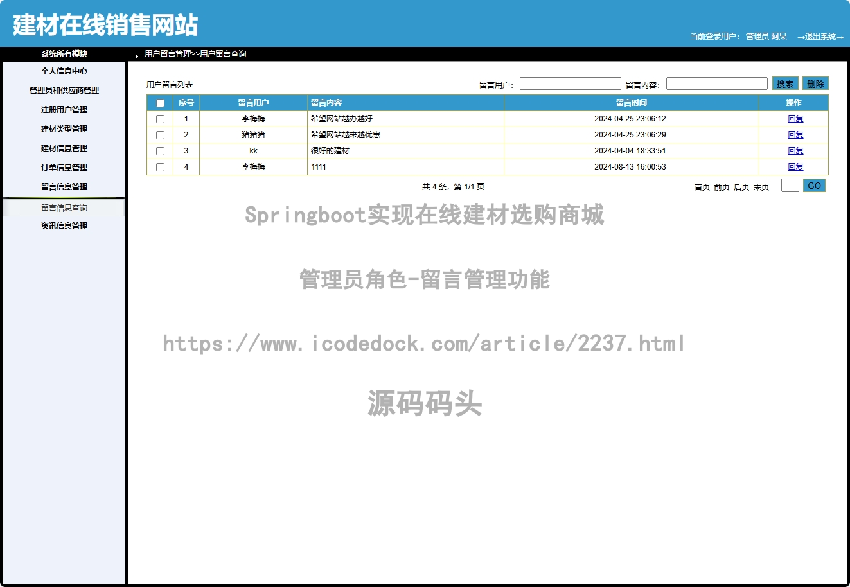Click the 系统所有模块 sidebar header
This screenshot has width=850, height=587.
64,54
